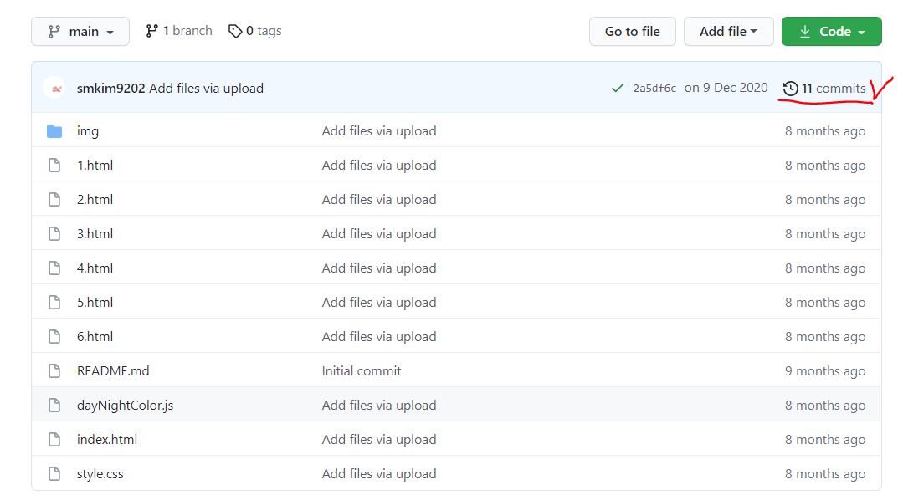903x500 pixels.
Task: Click file icon beside 1.html
Action: [x=54, y=166]
